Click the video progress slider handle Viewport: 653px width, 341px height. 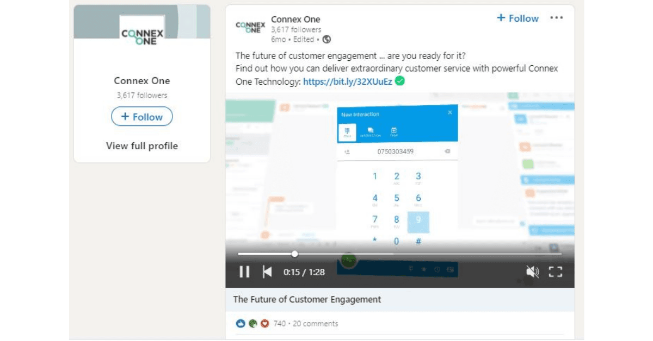295,254
